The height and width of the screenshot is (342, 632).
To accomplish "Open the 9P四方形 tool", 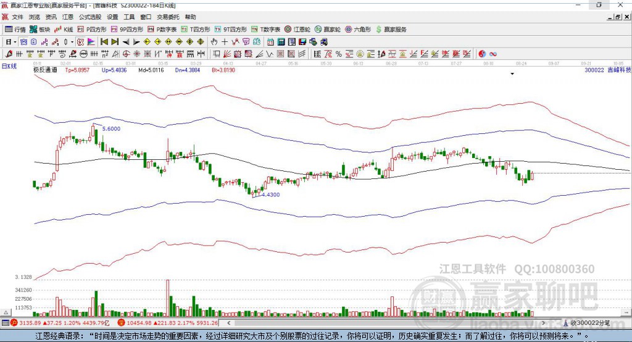I will [x=127, y=30].
